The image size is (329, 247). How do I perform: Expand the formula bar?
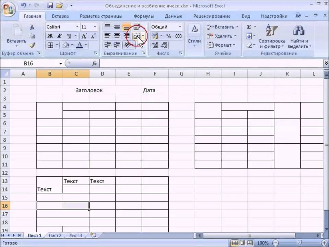(x=326, y=63)
